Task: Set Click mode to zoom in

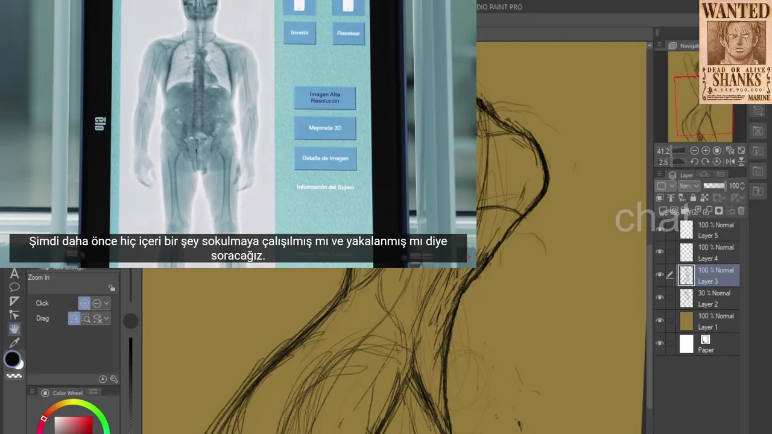Action: pyautogui.click(x=84, y=303)
